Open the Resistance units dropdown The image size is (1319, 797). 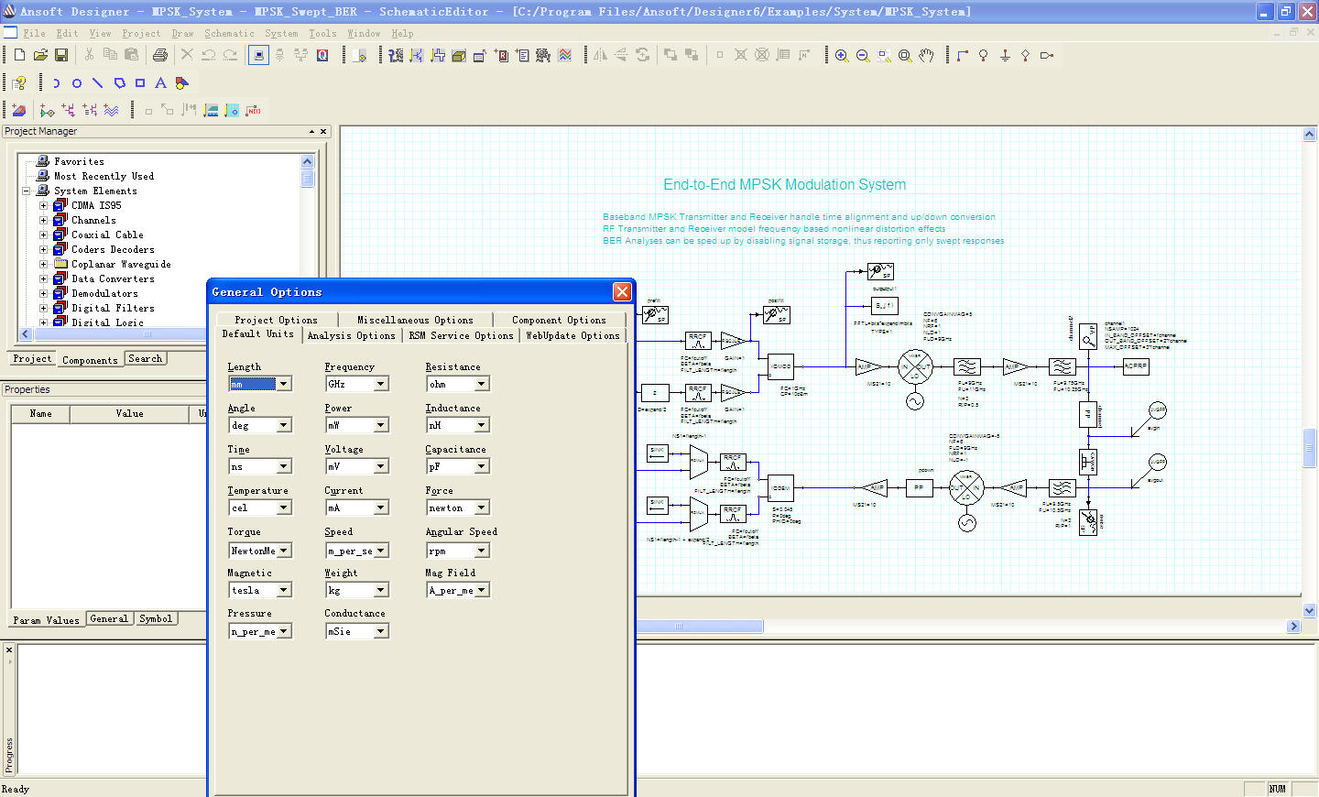482,384
